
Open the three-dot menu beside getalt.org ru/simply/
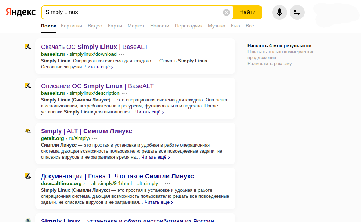tap(95, 138)
